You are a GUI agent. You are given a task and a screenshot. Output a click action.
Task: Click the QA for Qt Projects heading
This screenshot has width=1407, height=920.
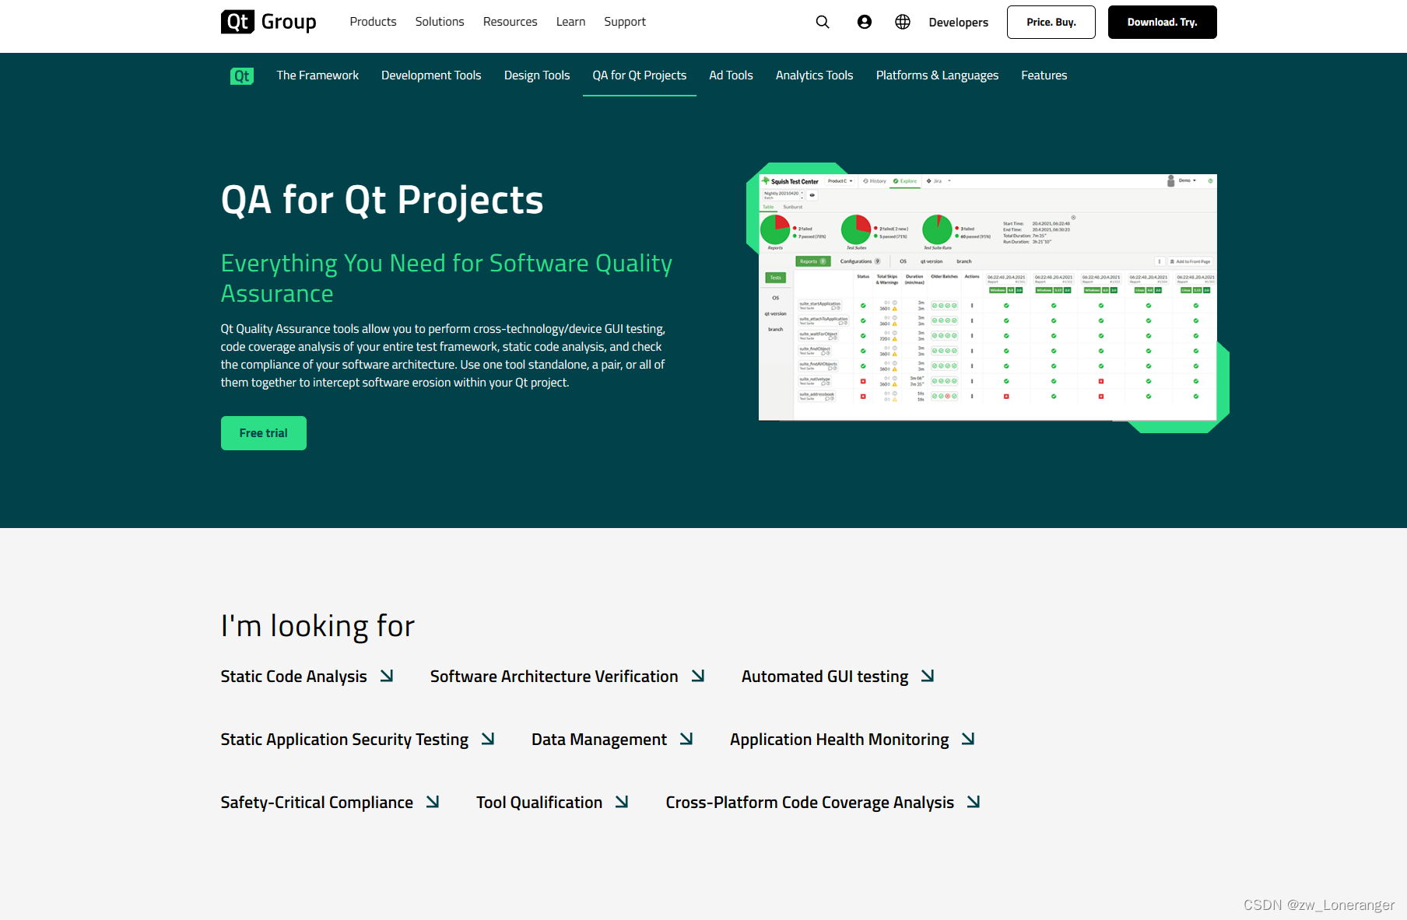(x=382, y=200)
